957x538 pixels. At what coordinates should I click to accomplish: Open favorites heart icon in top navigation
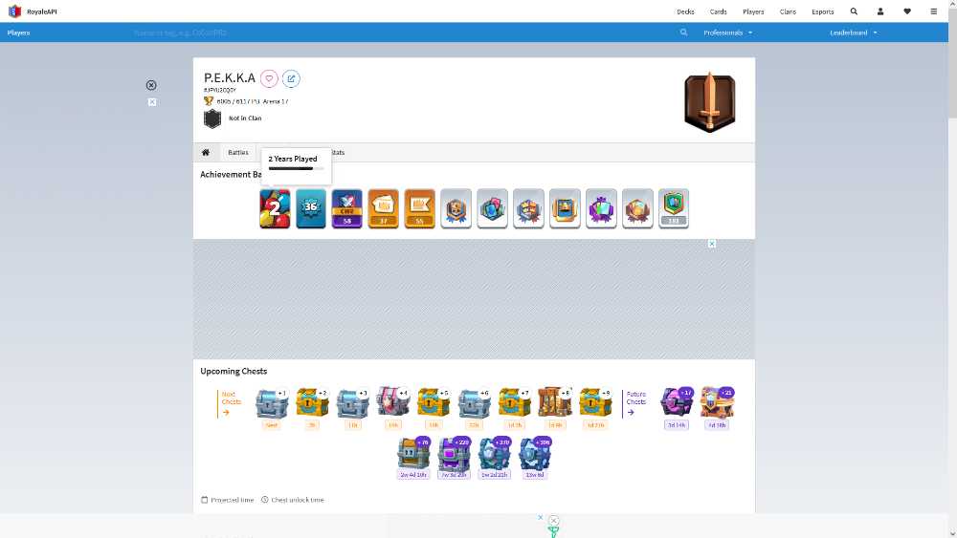907,11
